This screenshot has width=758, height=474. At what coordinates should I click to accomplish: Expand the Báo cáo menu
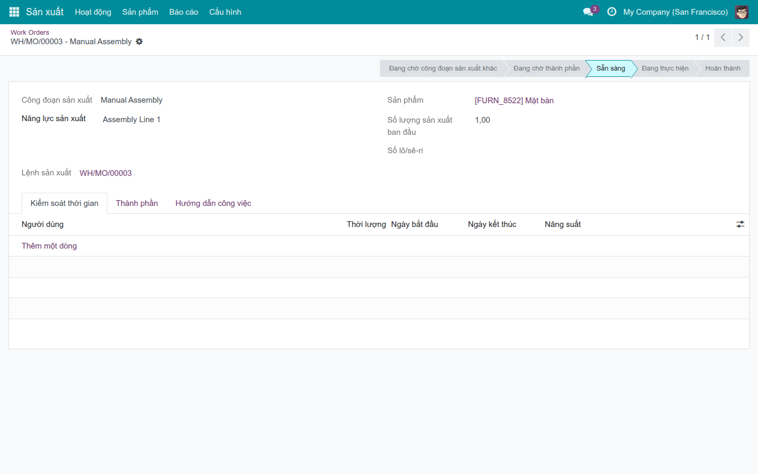click(x=184, y=12)
